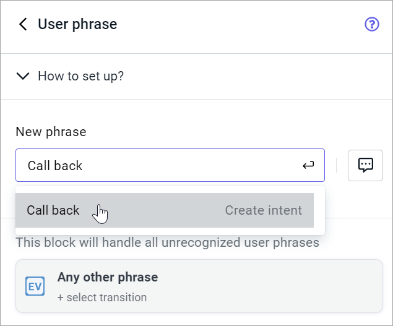Select the "Any other phrase" card title
The width and height of the screenshot is (393, 326).
108,277
